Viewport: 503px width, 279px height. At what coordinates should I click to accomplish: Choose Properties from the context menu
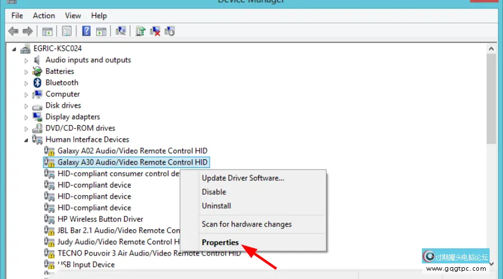pos(220,243)
